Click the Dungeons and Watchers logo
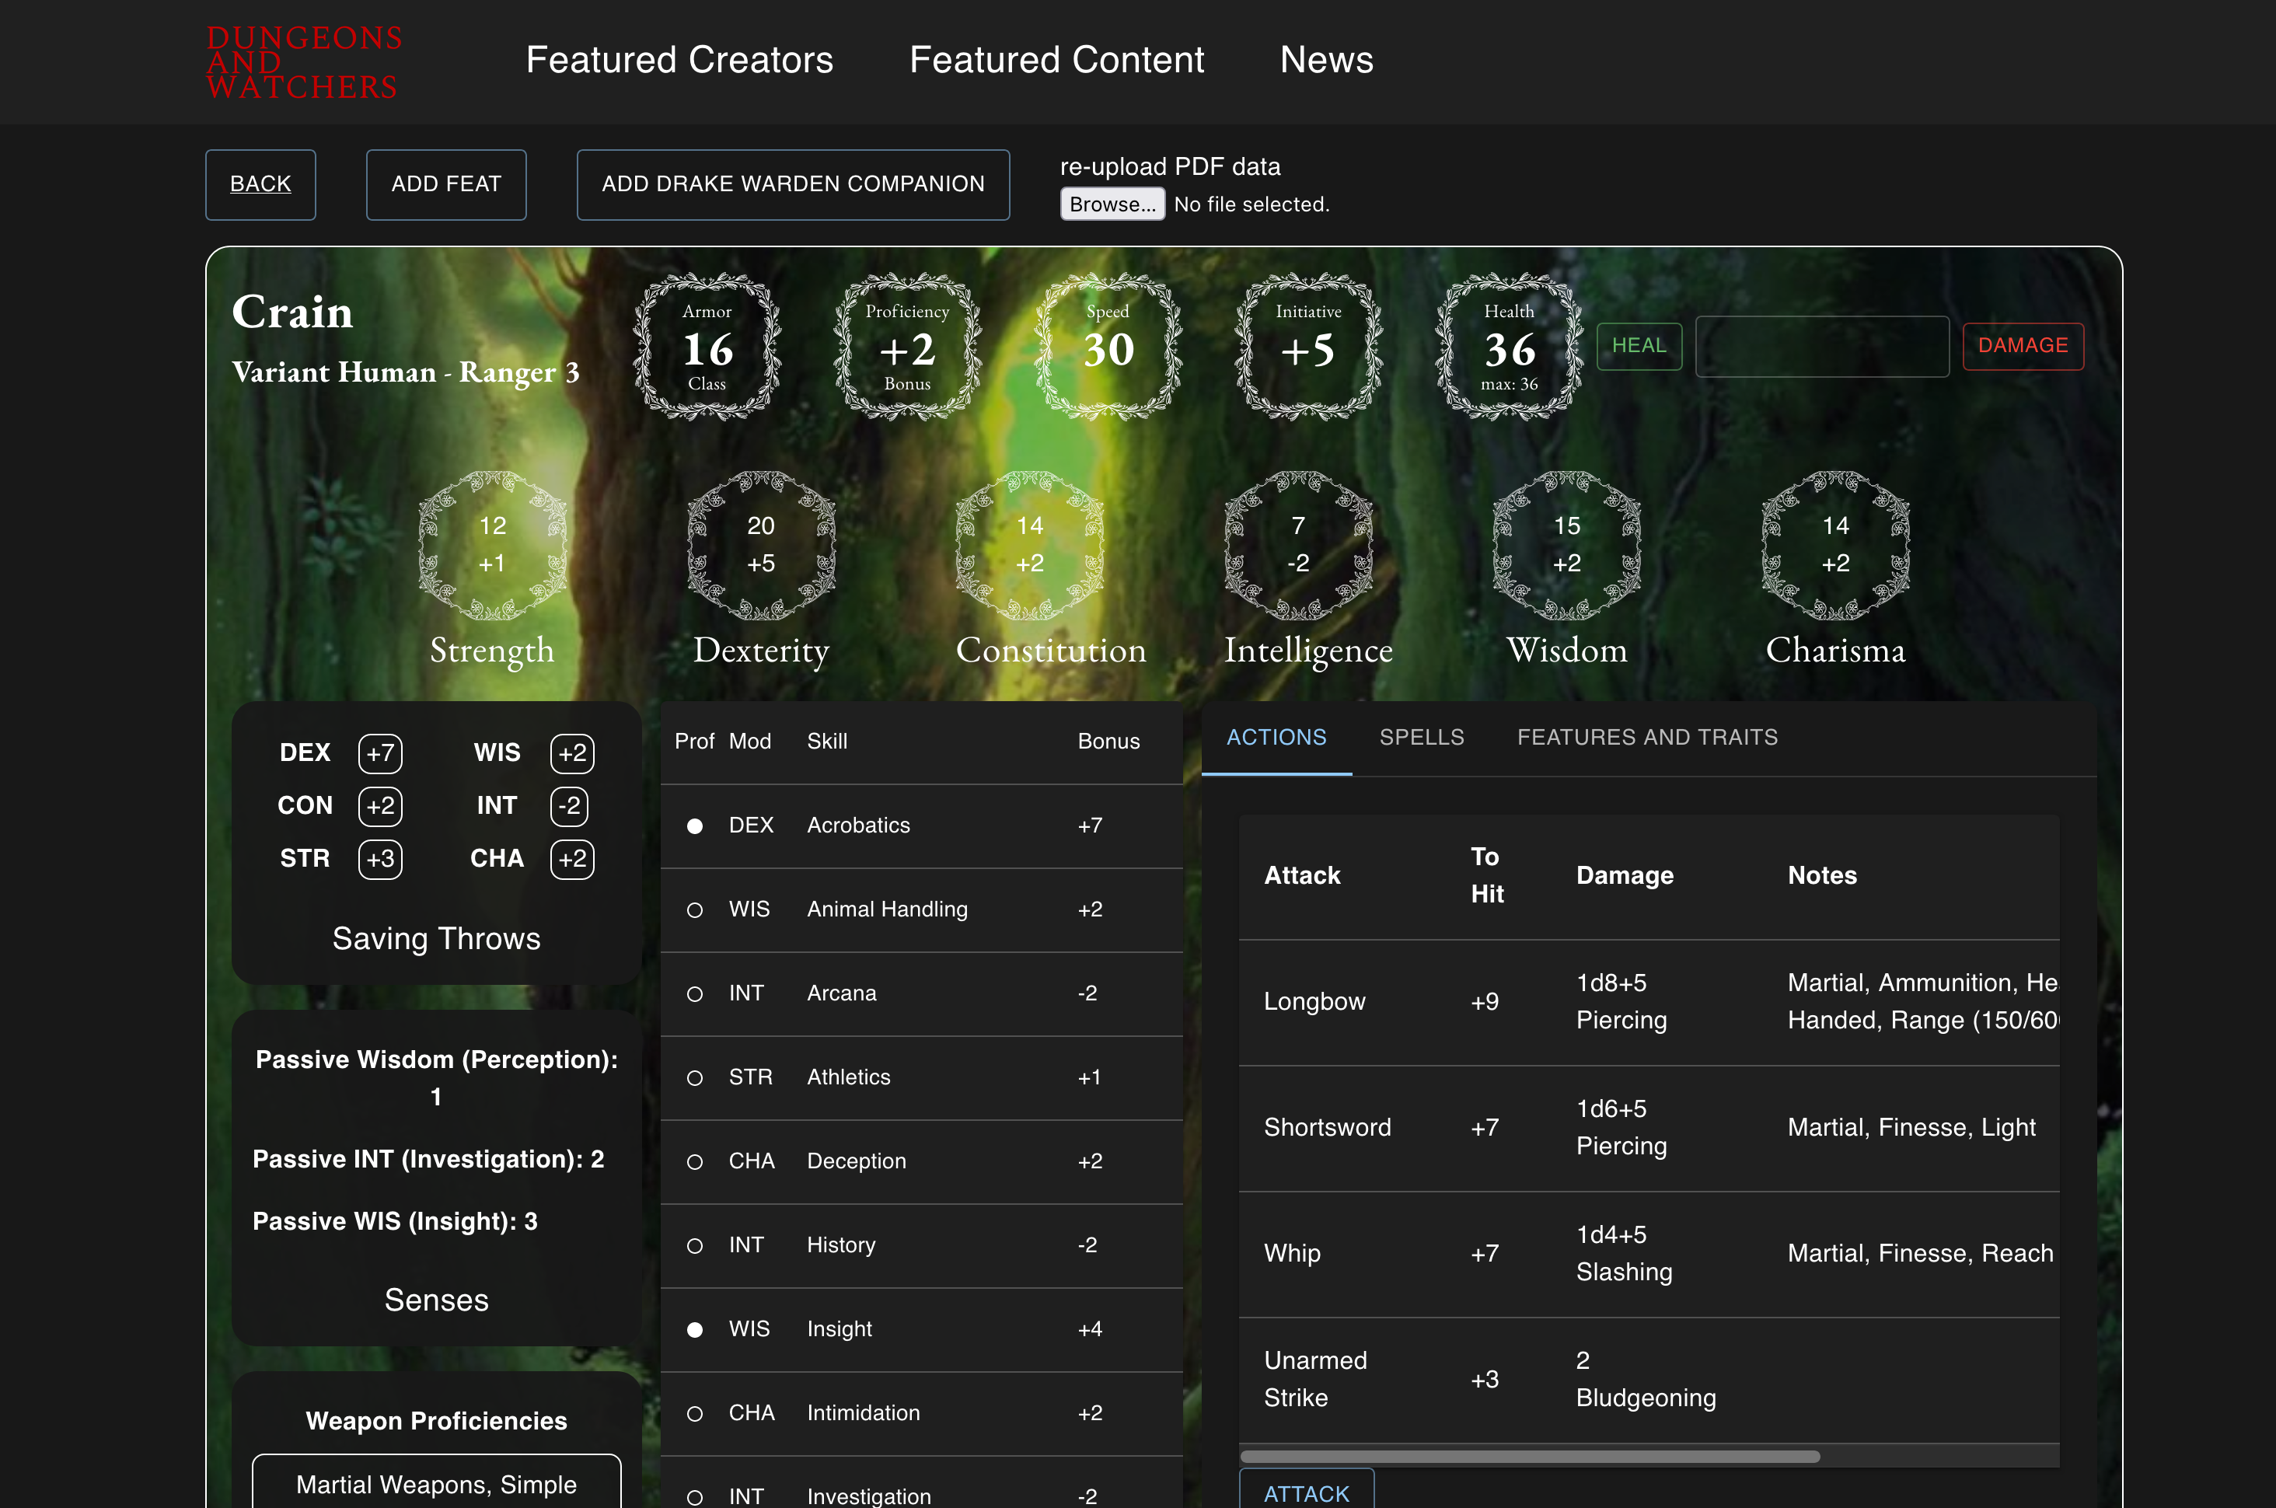Image resolution: width=2276 pixels, height=1508 pixels. click(304, 62)
